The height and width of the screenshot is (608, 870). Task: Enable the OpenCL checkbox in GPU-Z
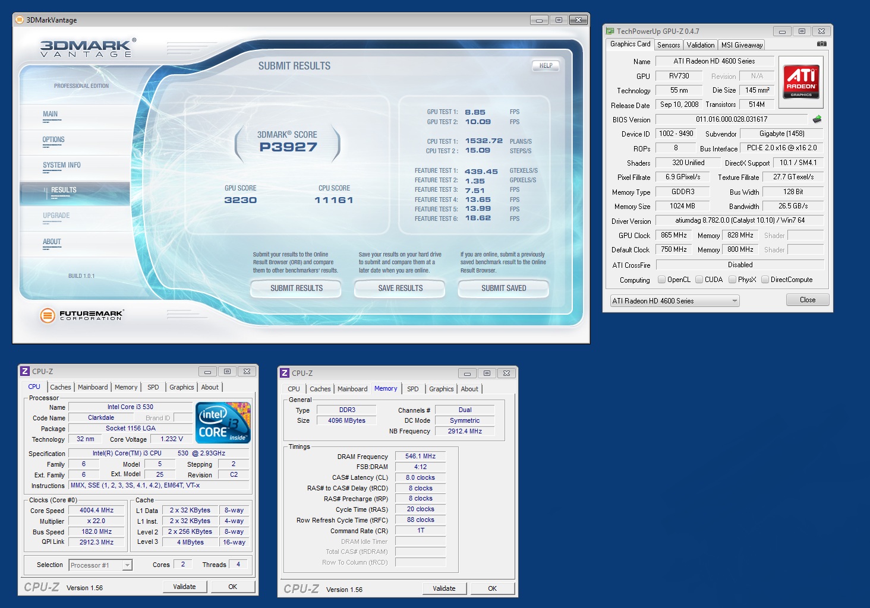click(x=661, y=280)
